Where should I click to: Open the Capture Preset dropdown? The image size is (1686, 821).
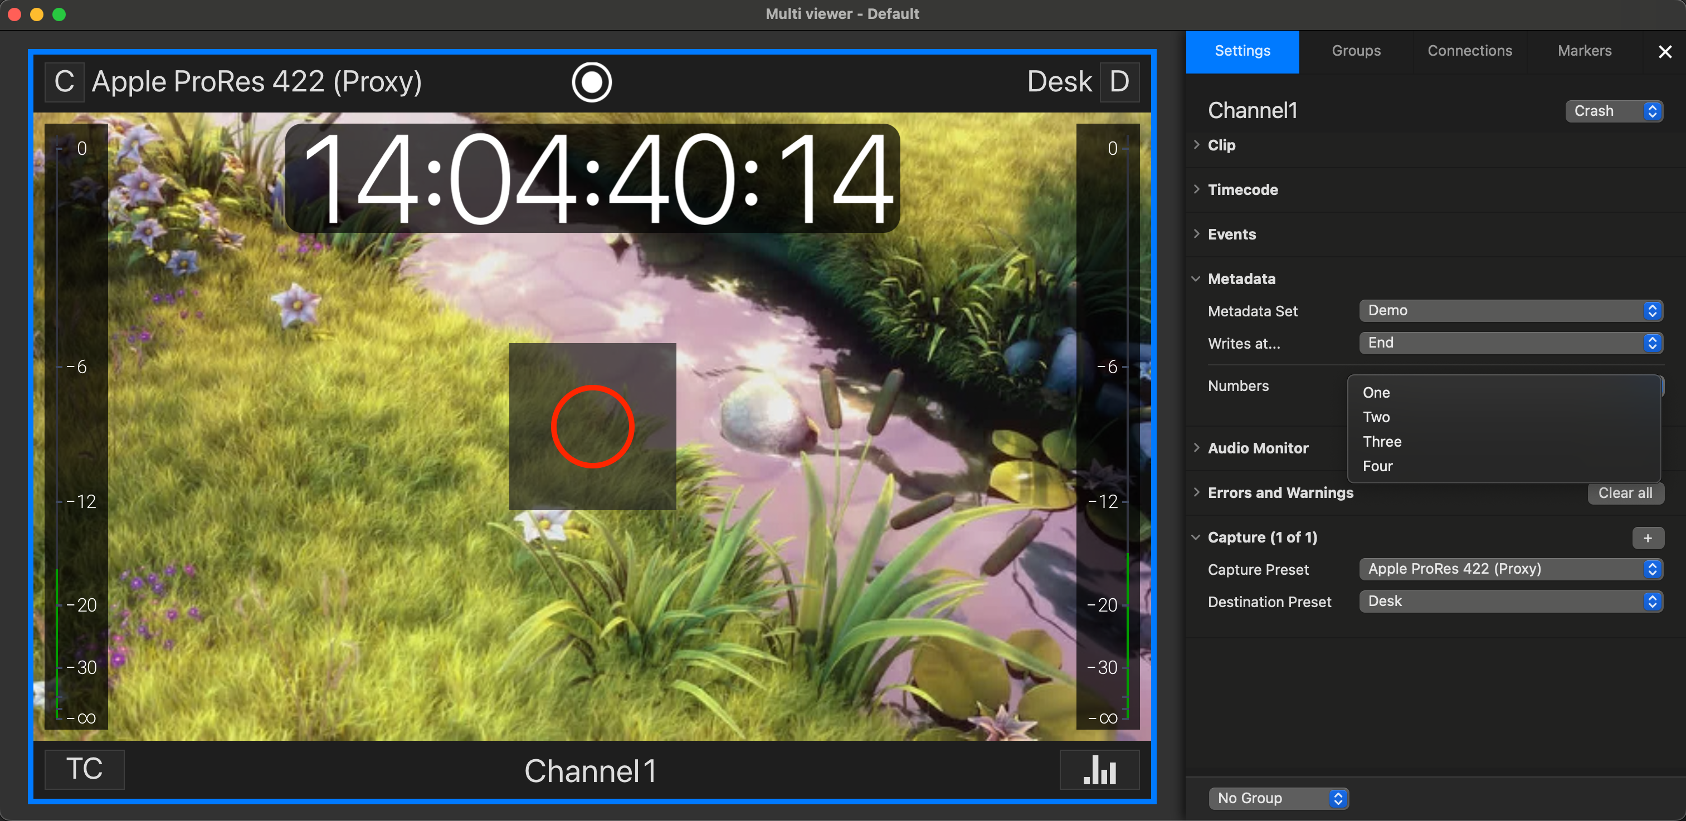1510,569
